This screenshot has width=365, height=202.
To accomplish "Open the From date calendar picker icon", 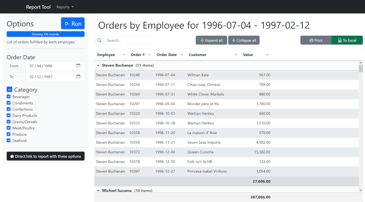I will tap(78, 66).
